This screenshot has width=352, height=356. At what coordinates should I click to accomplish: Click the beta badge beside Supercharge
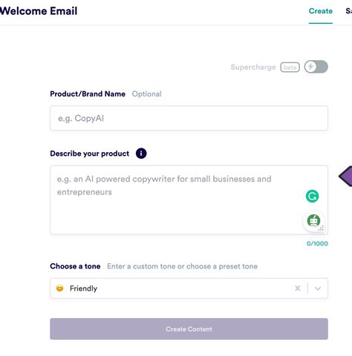(290, 67)
